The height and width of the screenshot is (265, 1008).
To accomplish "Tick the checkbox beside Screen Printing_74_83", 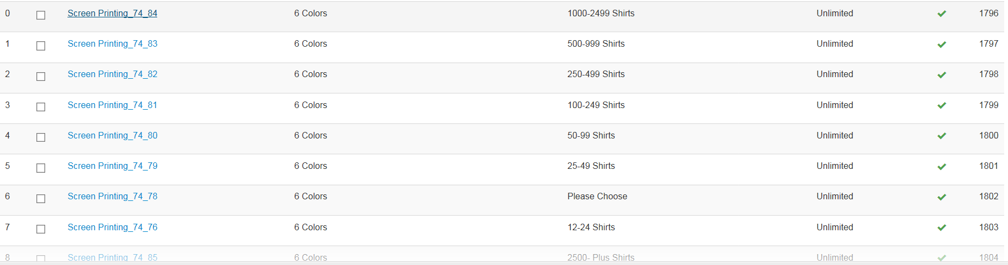I will pyautogui.click(x=41, y=46).
